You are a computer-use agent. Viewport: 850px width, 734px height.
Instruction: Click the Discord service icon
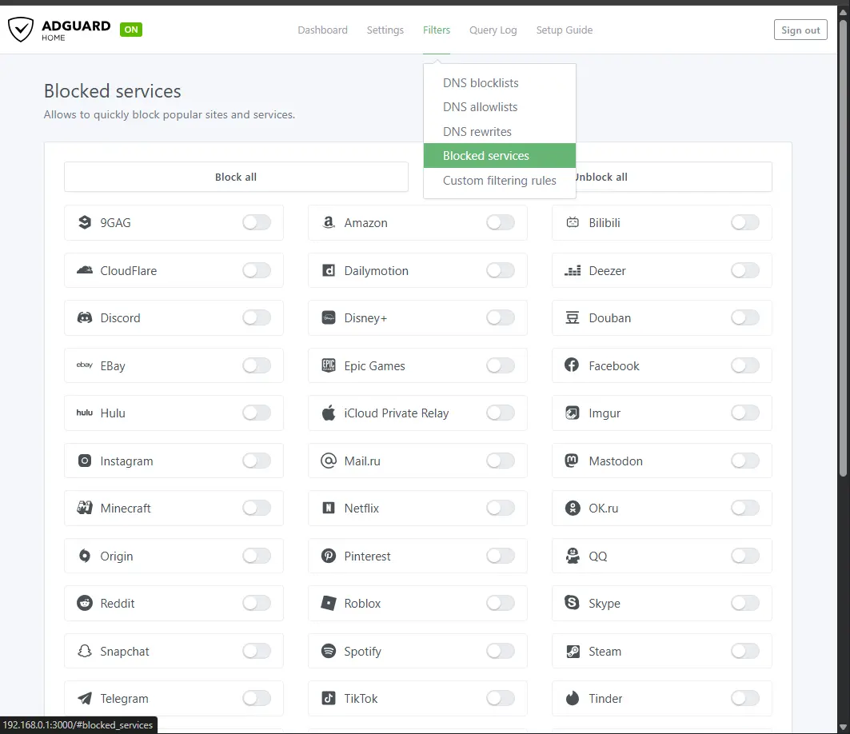point(85,317)
